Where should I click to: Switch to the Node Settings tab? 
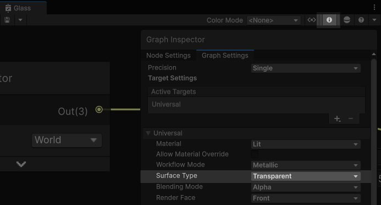coord(168,56)
